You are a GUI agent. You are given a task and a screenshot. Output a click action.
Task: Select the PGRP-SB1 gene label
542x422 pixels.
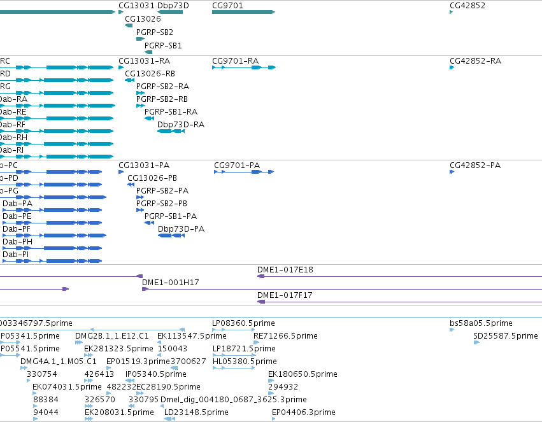163,46
